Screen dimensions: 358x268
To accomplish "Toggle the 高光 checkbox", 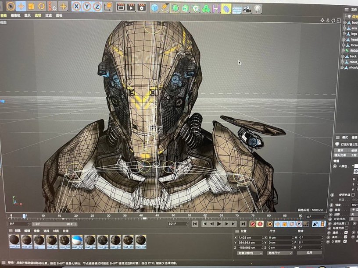I will (x=345, y=237).
